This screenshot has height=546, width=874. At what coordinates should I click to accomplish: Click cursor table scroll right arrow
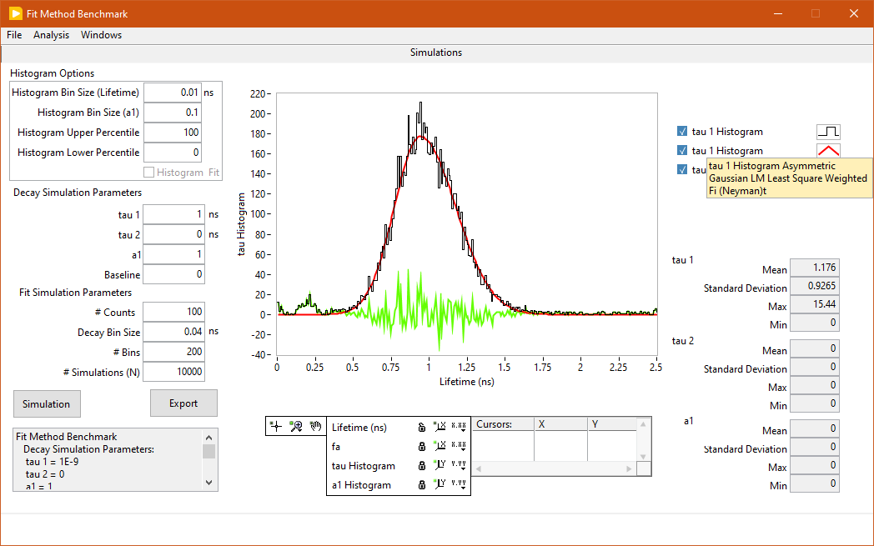630,469
